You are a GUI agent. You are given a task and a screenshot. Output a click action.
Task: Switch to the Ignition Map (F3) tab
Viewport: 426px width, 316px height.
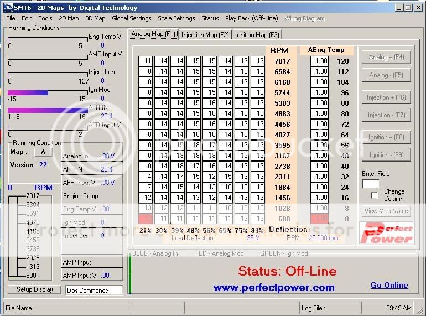257,35
